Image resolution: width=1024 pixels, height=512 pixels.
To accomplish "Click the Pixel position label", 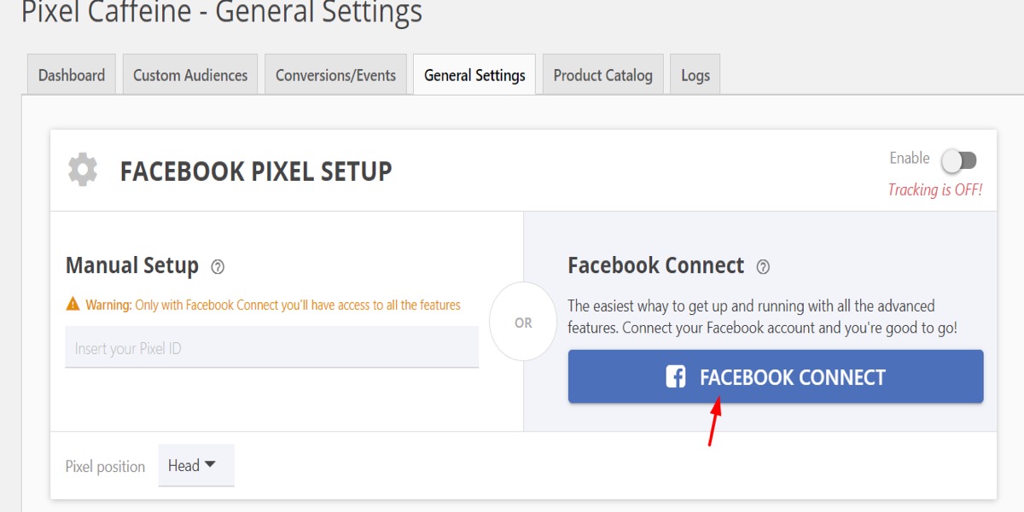I will pyautogui.click(x=105, y=467).
